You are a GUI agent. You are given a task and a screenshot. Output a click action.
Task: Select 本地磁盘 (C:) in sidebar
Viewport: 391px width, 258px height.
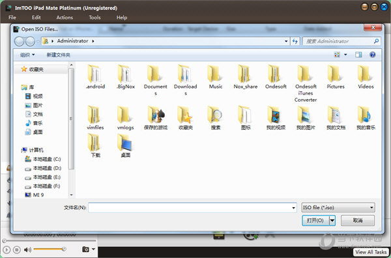[43, 159]
